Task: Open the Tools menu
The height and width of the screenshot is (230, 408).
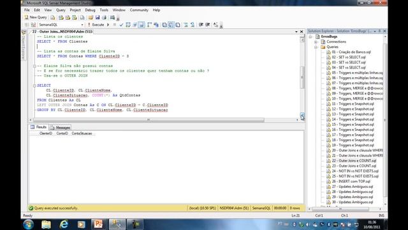Action: [x=104, y=10]
